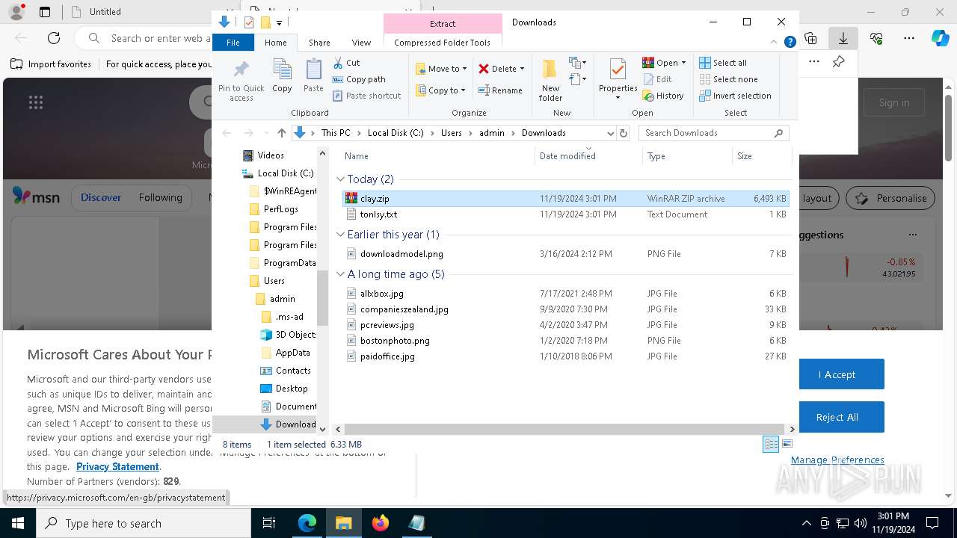Open Compressed Folder Tools tab
The height and width of the screenshot is (538, 957).
pyautogui.click(x=443, y=43)
